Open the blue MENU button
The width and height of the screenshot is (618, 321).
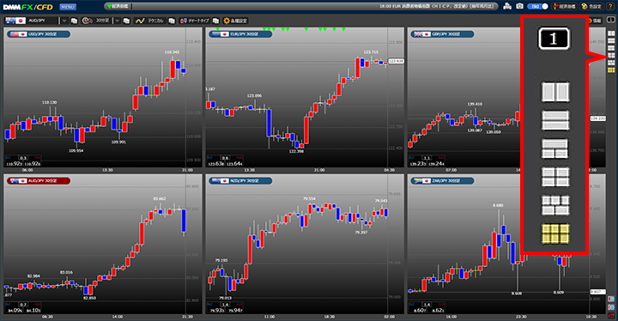(x=68, y=7)
